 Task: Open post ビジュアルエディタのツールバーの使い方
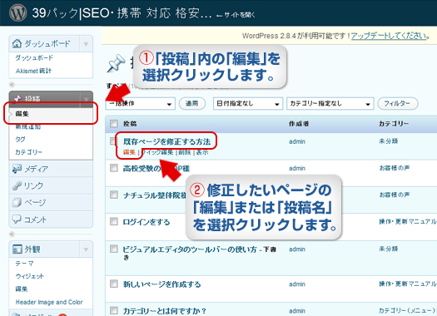(x=190, y=249)
